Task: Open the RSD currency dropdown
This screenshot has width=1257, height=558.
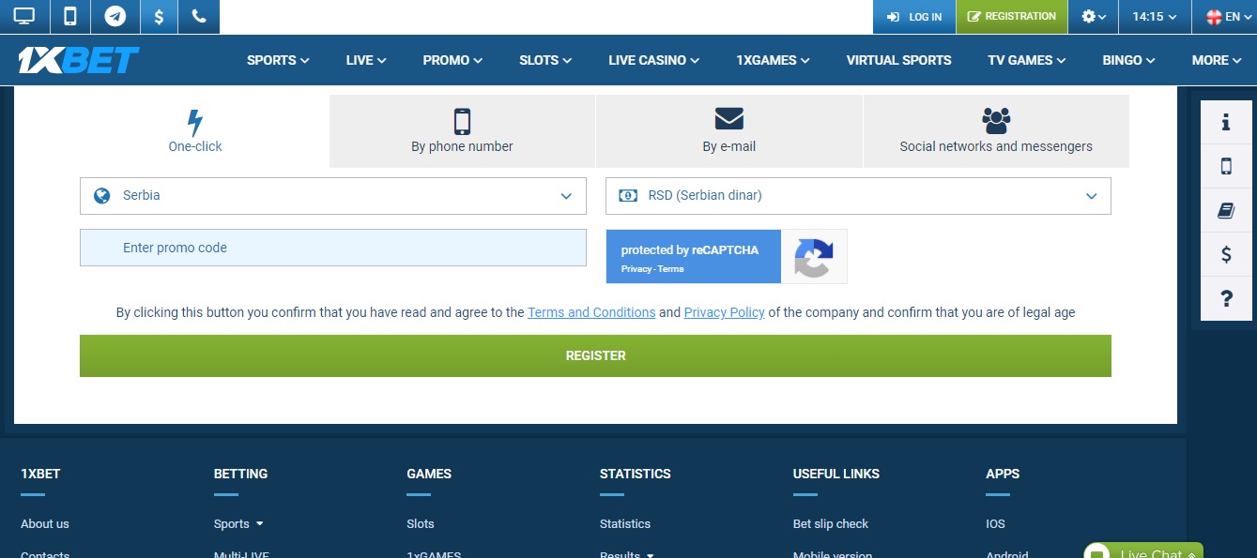Action: click(x=858, y=196)
